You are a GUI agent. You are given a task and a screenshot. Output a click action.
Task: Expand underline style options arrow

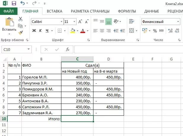(x=52, y=31)
